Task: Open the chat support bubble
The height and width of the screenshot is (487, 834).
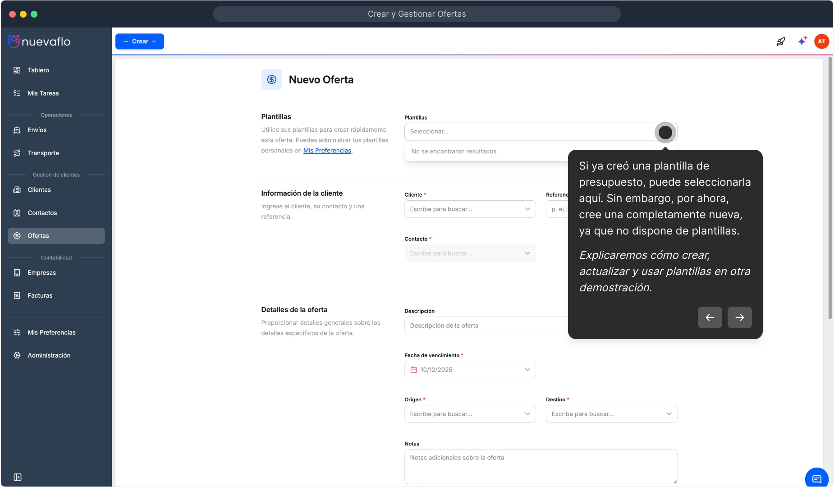Action: (816, 478)
